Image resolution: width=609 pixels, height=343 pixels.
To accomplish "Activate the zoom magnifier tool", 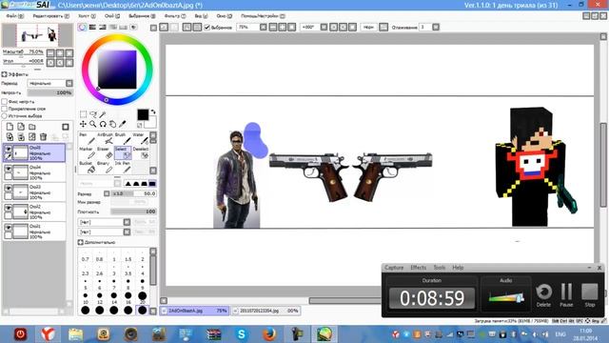I will click(93, 124).
